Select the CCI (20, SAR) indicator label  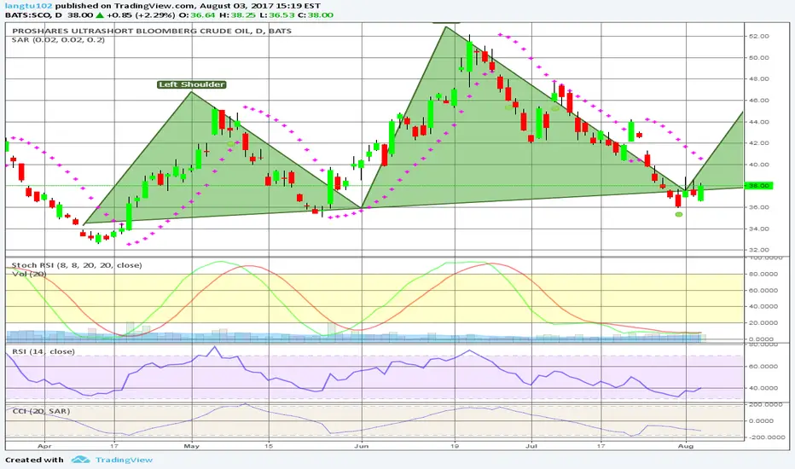point(41,411)
